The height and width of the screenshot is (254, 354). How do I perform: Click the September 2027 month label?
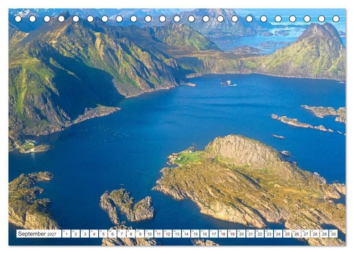click(39, 234)
